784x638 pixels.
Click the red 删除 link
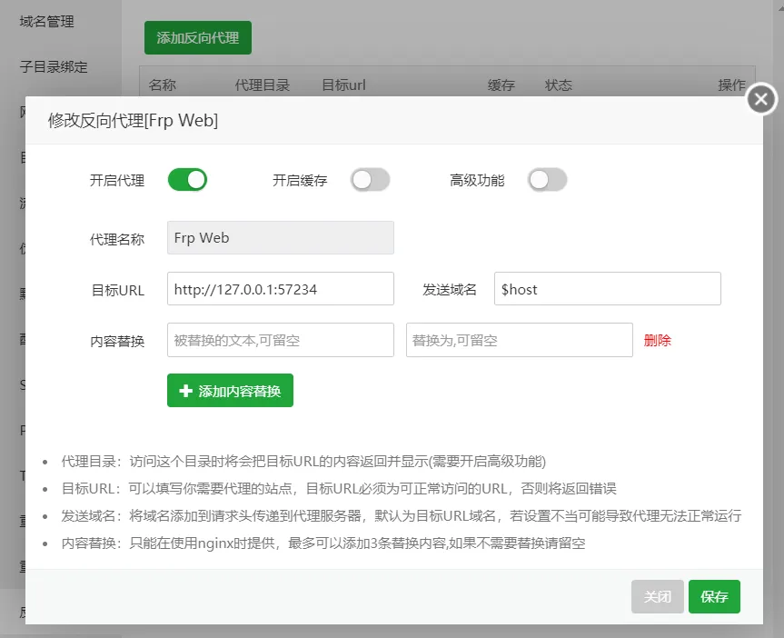click(657, 340)
